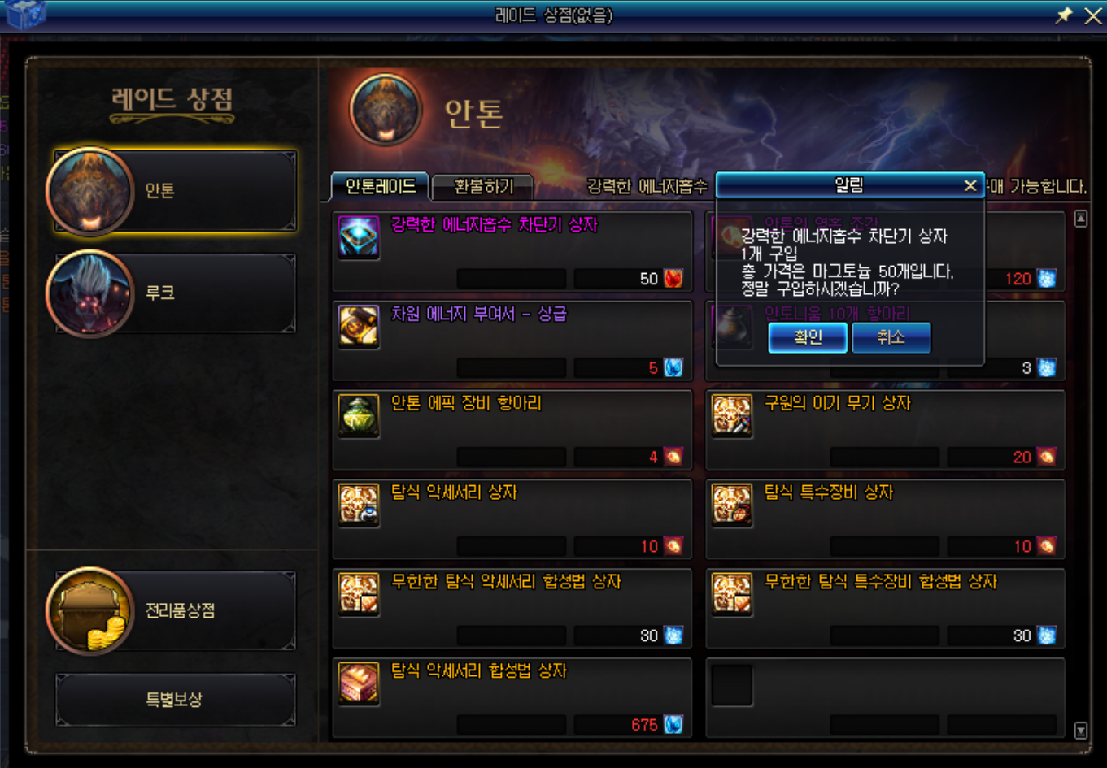1107x768 pixels.
Task: Select the 안톤 raid category in sidebar
Action: coord(172,192)
